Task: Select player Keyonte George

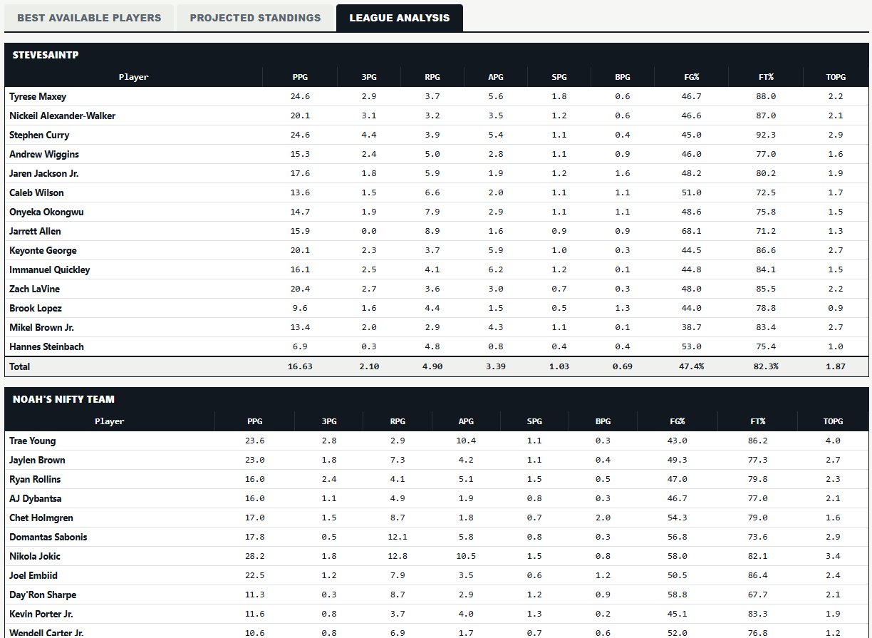Action: click(x=43, y=250)
